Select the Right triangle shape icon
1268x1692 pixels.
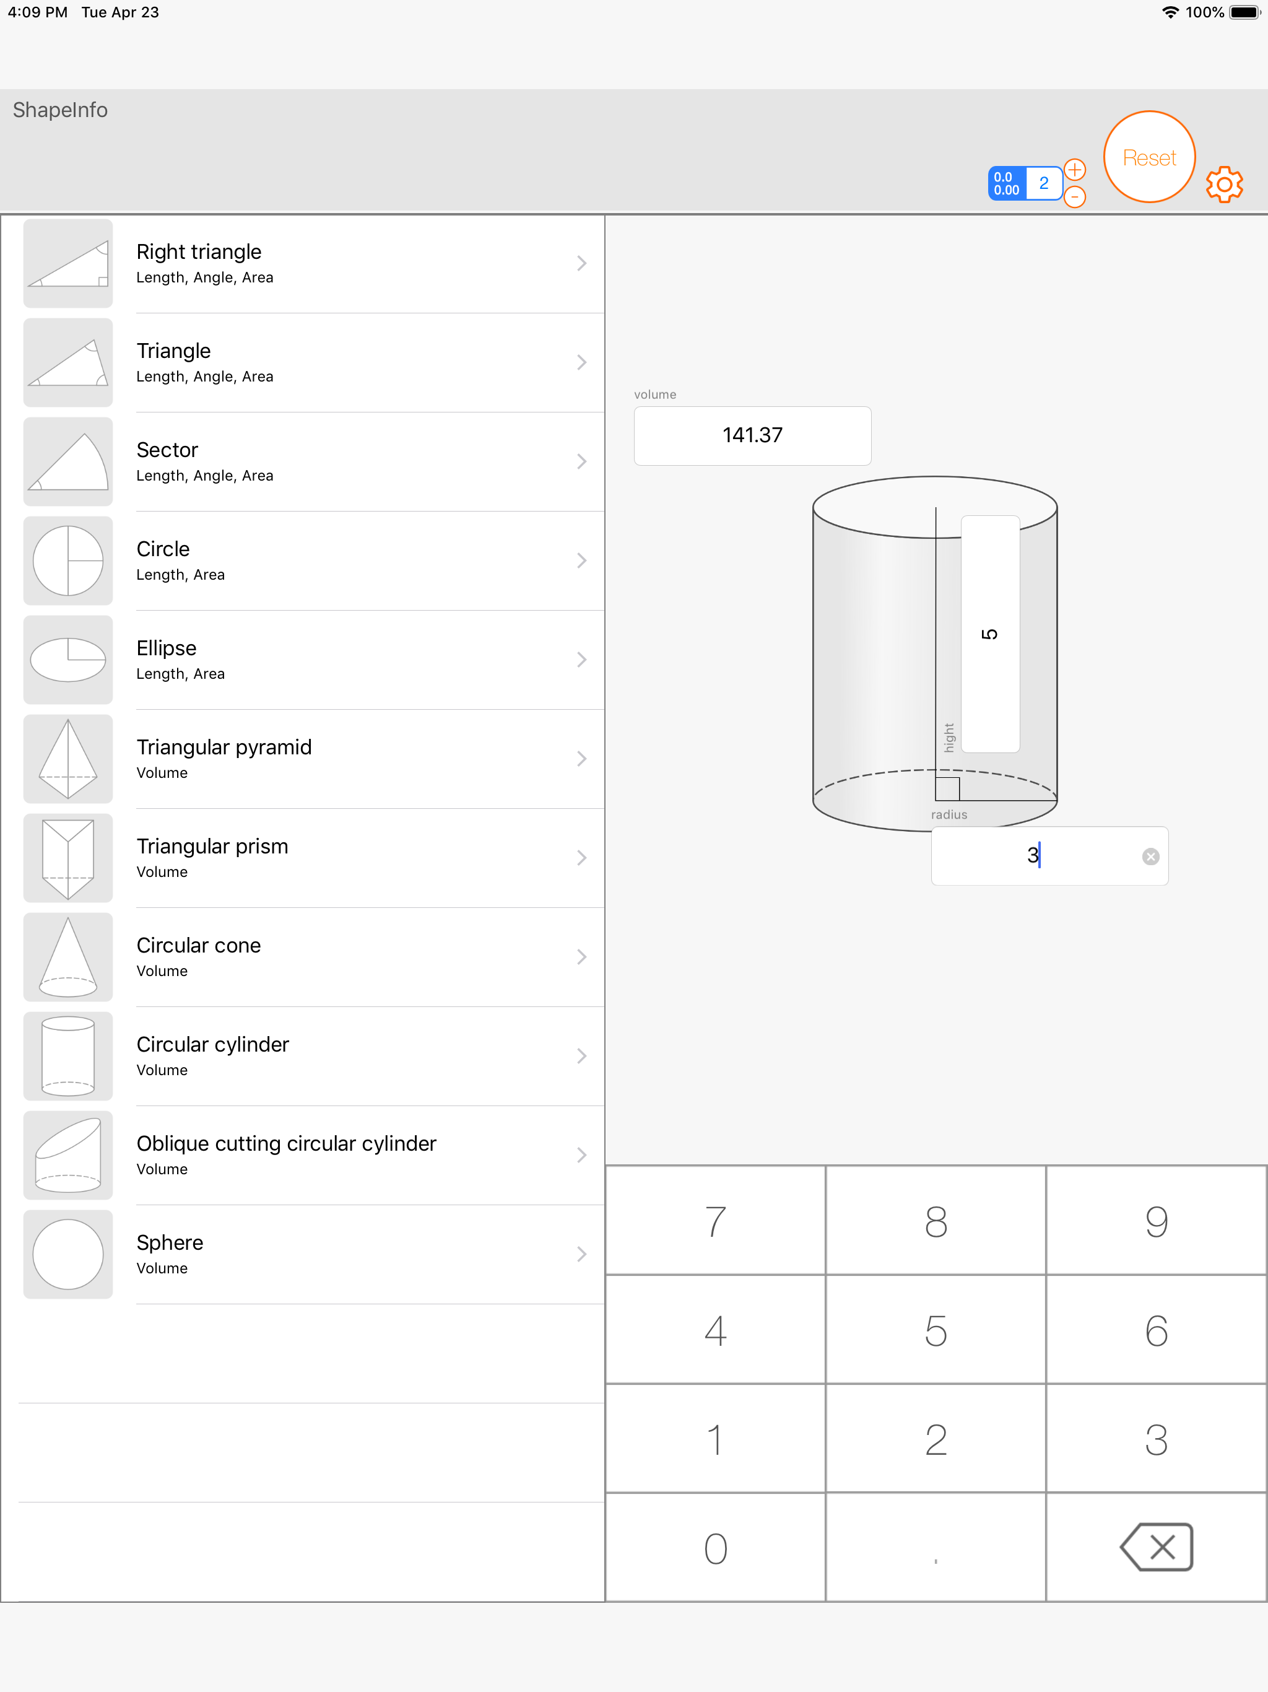point(68,263)
